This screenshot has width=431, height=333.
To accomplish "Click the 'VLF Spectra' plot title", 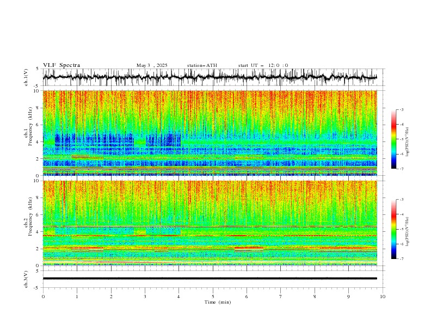I will coord(61,65).
